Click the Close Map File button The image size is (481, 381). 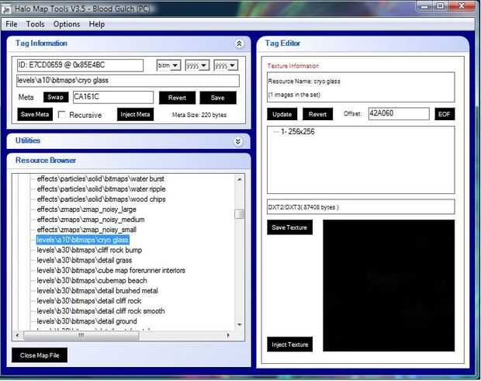tap(40, 355)
